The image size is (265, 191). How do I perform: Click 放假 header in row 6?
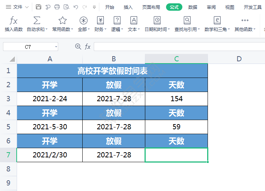(114, 141)
